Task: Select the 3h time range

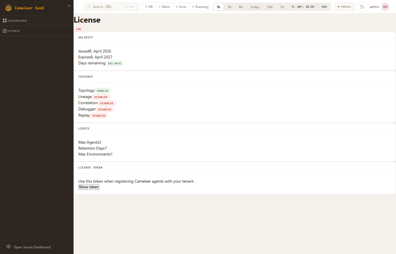Action: pyautogui.click(x=229, y=7)
